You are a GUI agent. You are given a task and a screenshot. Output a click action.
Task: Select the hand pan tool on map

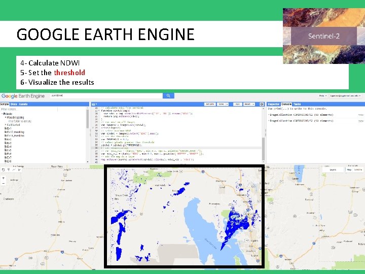tap(3, 170)
